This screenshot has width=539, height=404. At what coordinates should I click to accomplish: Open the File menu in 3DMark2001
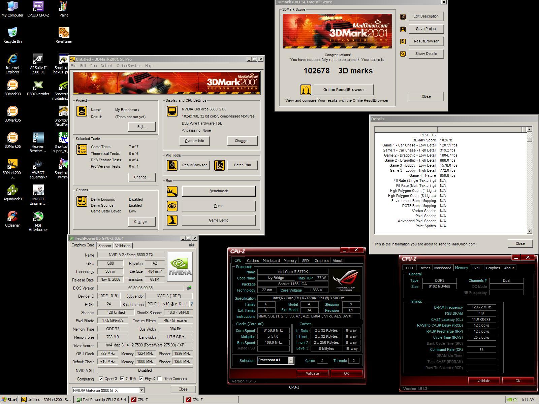pos(73,66)
